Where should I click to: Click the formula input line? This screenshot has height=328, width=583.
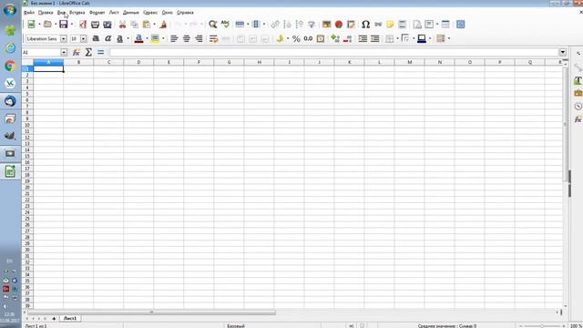(333, 53)
